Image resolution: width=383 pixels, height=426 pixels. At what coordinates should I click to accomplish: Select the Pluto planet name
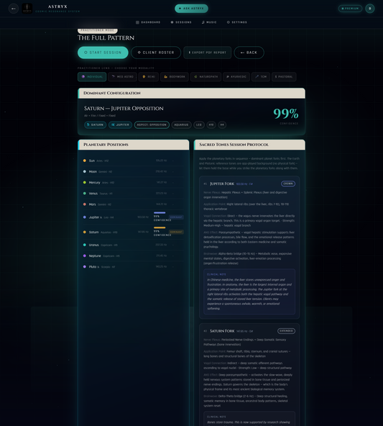pos(93,266)
